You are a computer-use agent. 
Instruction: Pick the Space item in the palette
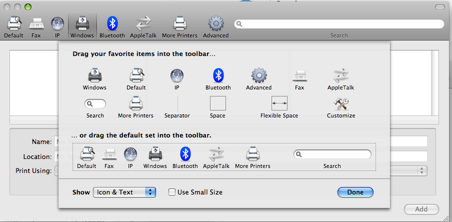click(x=217, y=103)
